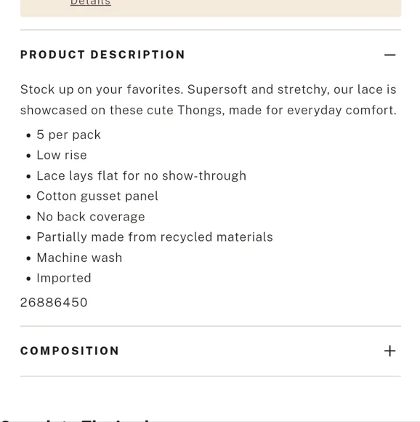This screenshot has width=420, height=422.
Task: Click the "5 per pack" bullet item
Action: (69, 135)
